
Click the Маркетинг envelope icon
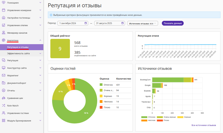(4, 75)
